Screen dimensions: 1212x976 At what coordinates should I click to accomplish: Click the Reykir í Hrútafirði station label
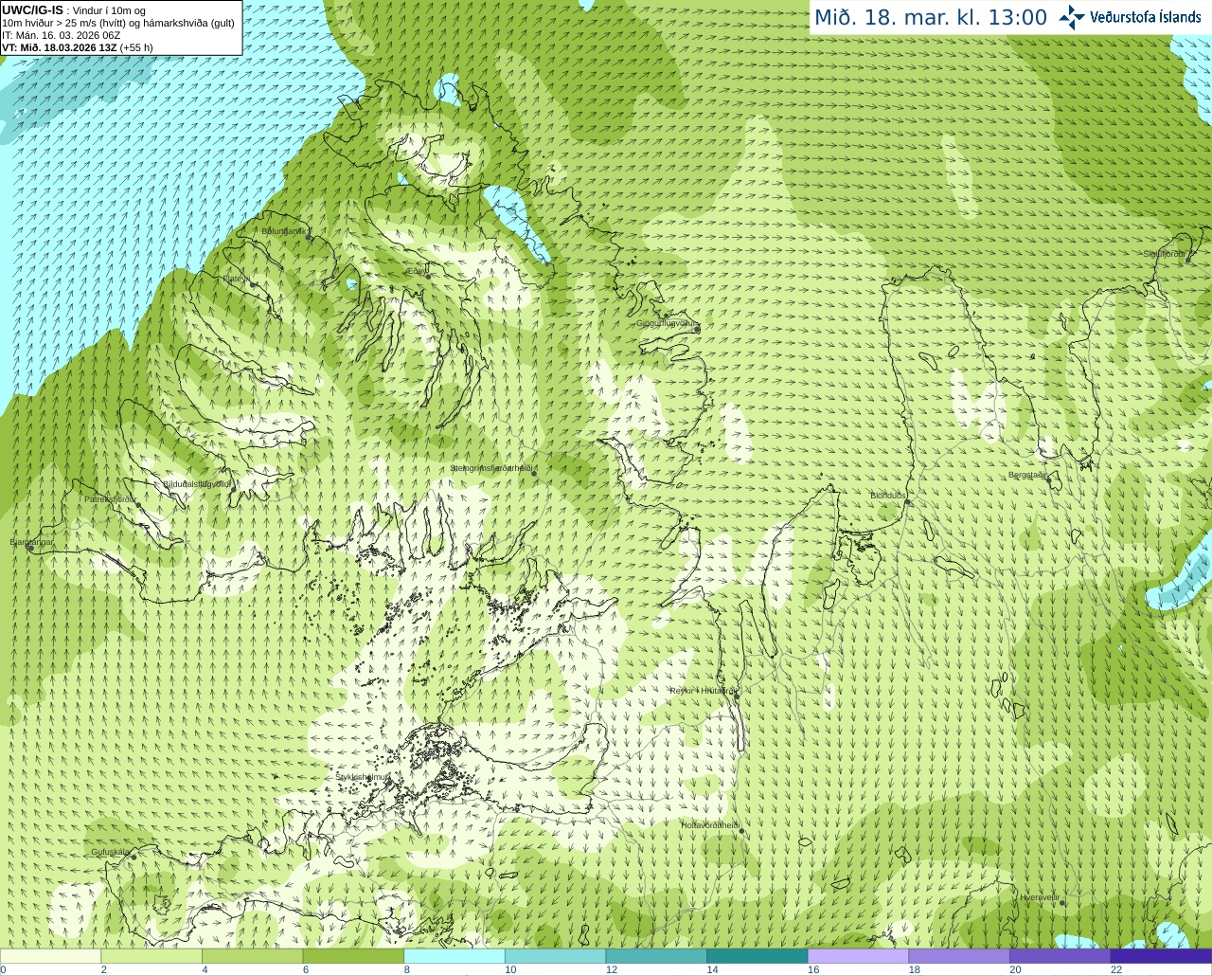tap(702, 691)
